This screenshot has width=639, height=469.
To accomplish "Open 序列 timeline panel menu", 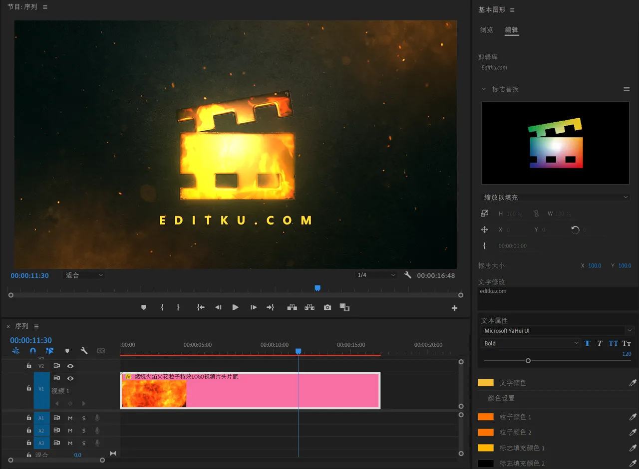I will (x=36, y=326).
